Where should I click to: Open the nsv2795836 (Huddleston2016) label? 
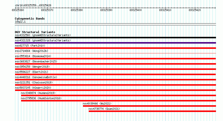tap(41, 98)
